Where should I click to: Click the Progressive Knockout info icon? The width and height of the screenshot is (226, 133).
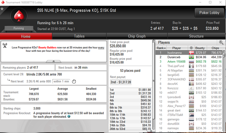pos(69,116)
